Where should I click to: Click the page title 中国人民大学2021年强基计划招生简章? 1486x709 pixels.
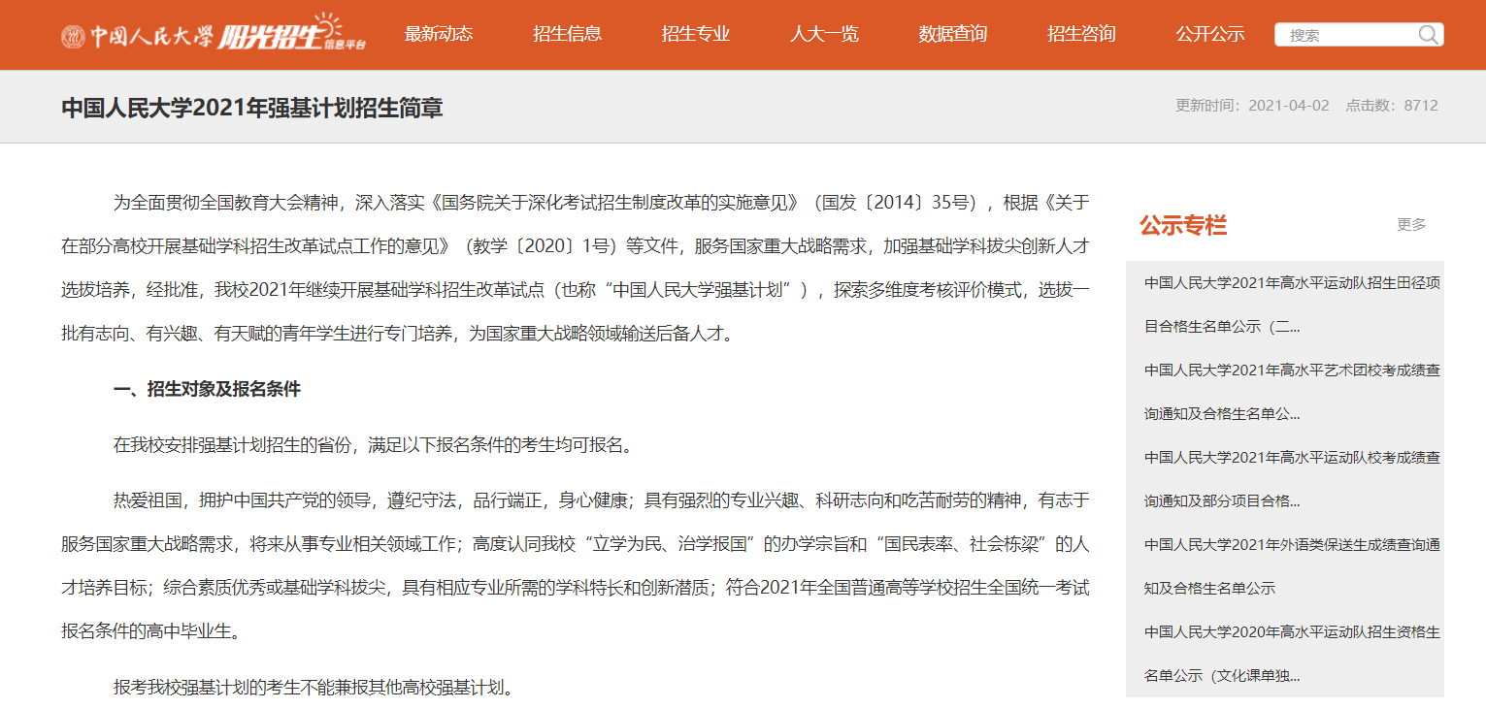pyautogui.click(x=252, y=107)
